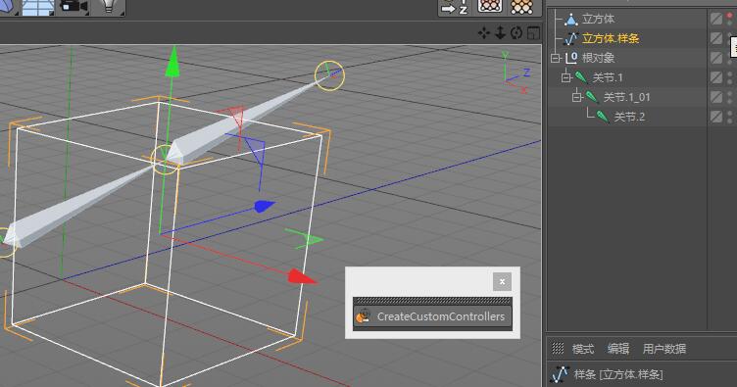Collapse the 关节.1_01 tree node
Viewport: 737px width, 387px height.
point(577,97)
